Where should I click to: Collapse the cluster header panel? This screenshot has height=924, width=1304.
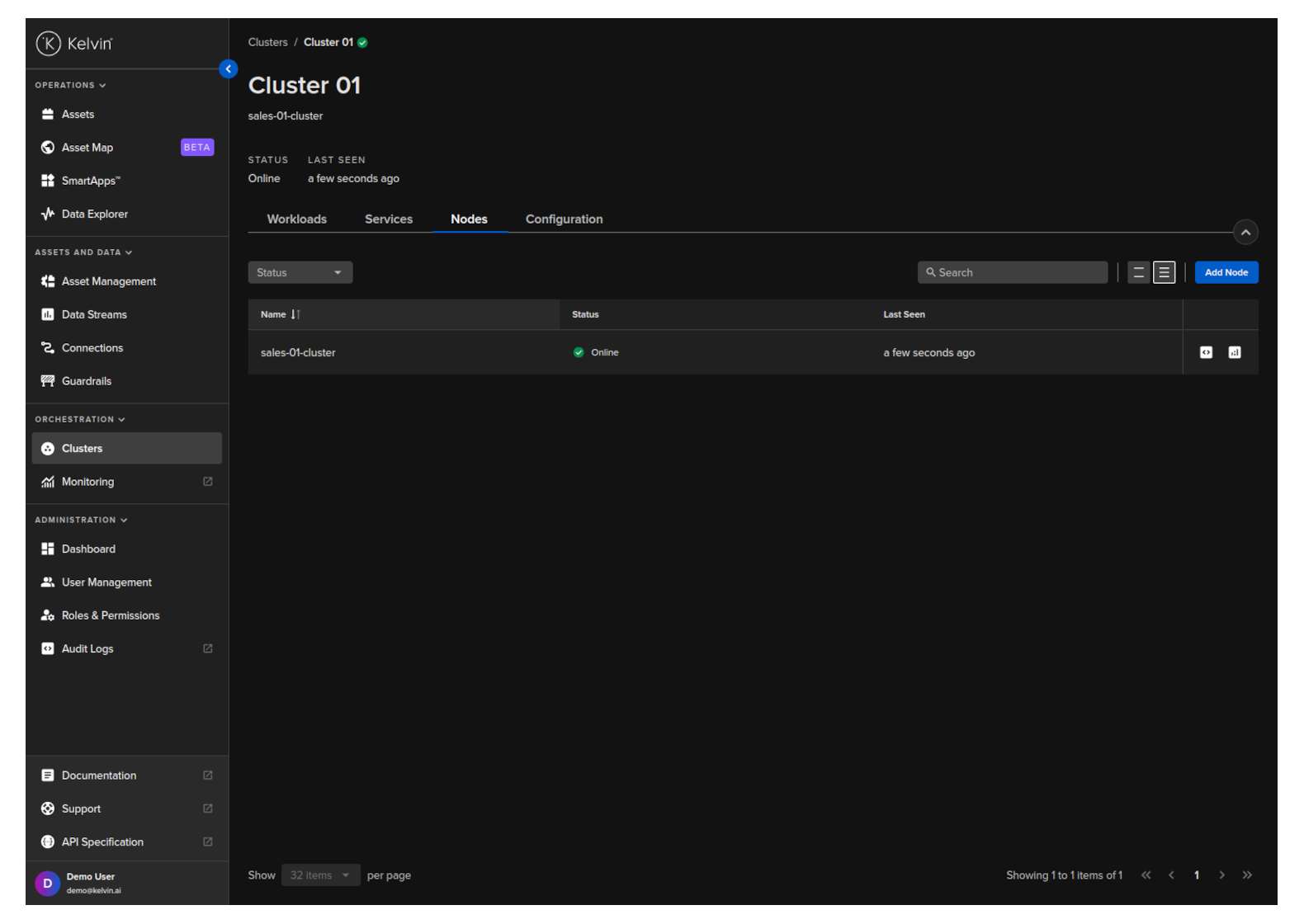point(1245,233)
